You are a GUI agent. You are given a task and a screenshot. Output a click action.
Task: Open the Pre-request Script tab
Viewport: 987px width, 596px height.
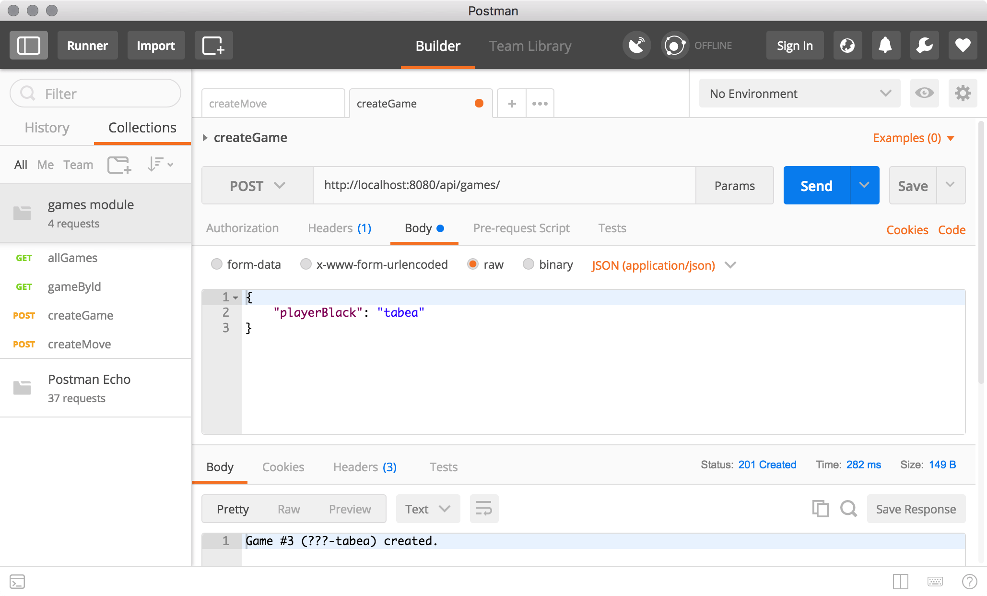[521, 228]
